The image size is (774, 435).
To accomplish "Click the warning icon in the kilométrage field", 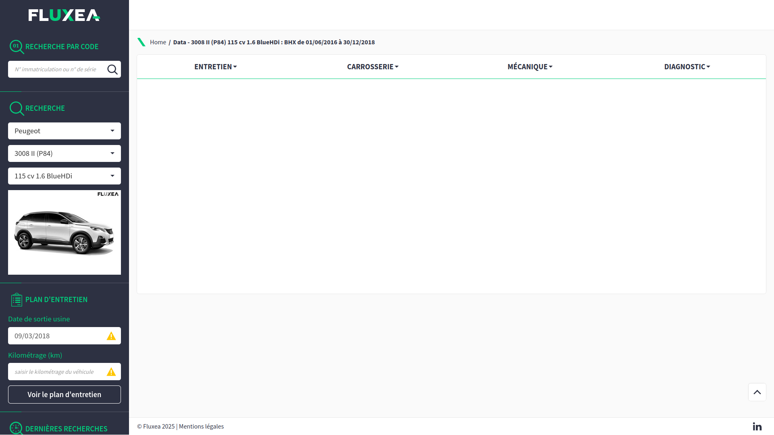I will point(111,372).
